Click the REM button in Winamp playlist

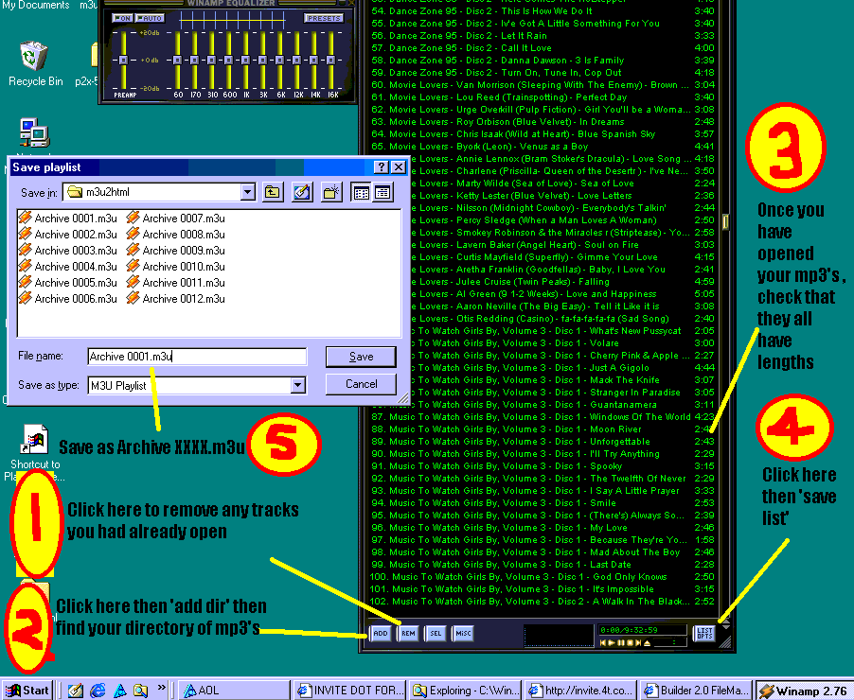408,633
